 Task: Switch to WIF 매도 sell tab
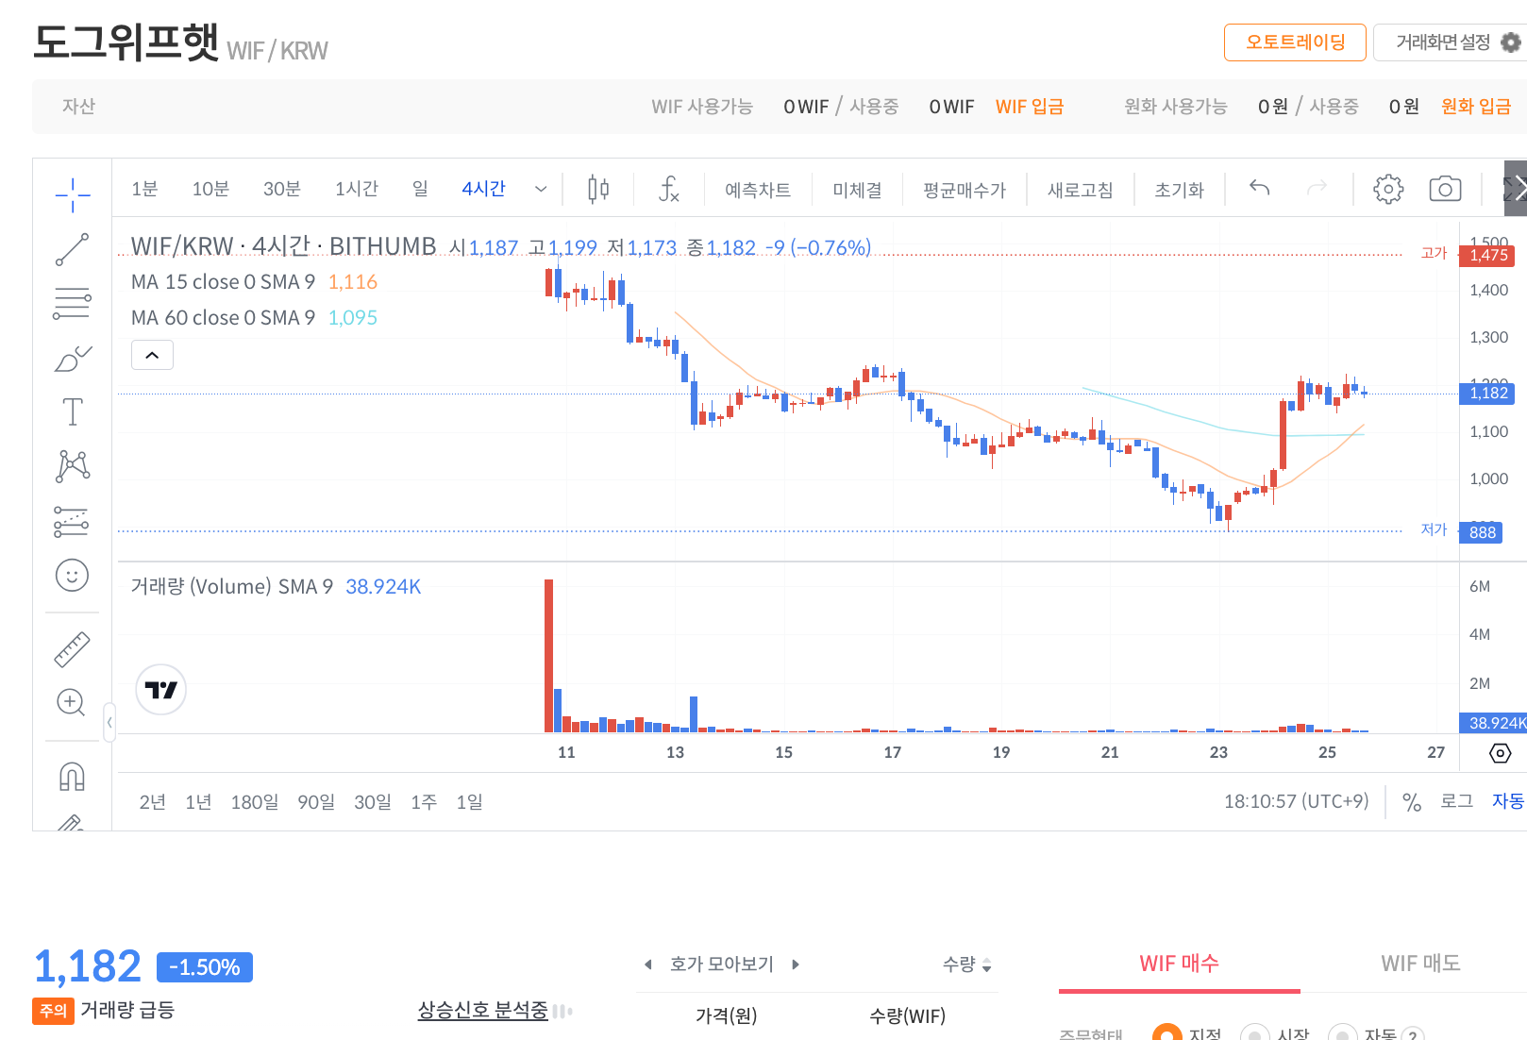(1420, 964)
